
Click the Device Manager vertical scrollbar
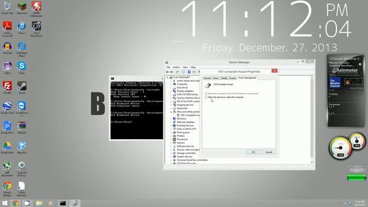click(x=312, y=120)
